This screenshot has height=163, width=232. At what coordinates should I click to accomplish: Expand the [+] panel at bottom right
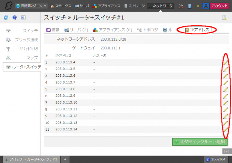226,151
